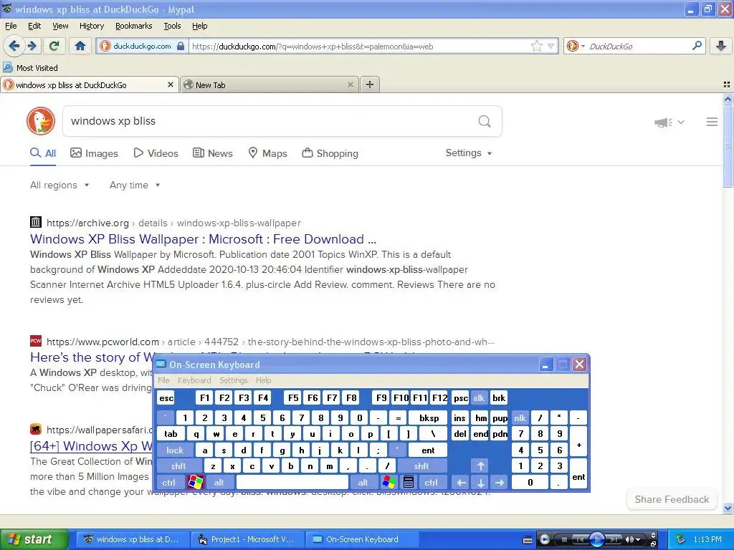The height and width of the screenshot is (550, 734).
Task: Toggle nlk num lock key
Action: (x=520, y=418)
